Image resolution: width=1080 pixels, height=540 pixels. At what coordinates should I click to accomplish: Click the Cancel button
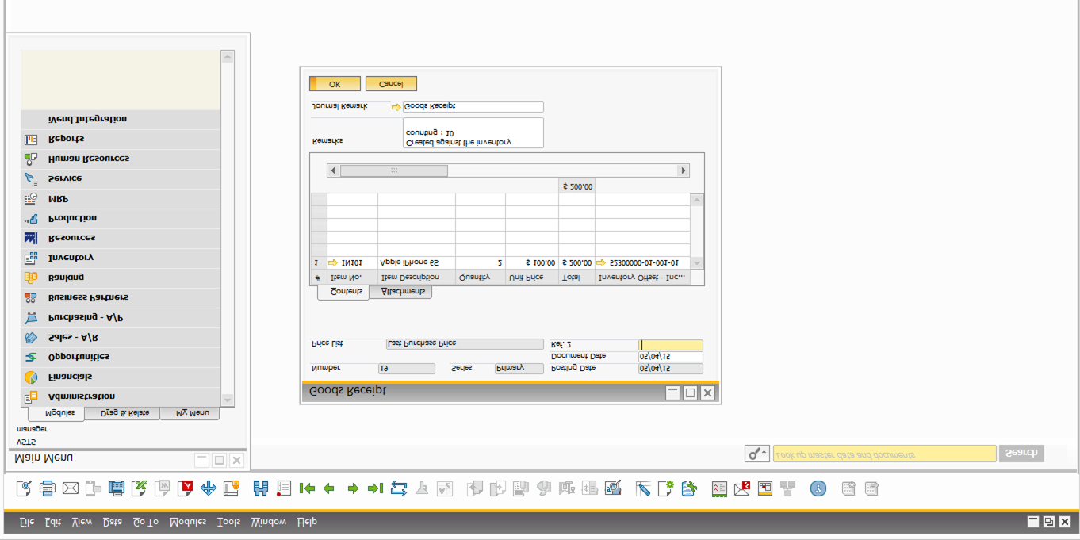tap(391, 84)
